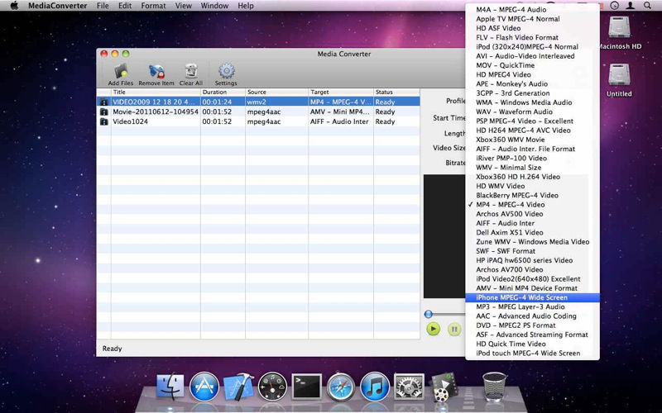
Task: Open the Trash in the dock
Action: coord(494,386)
